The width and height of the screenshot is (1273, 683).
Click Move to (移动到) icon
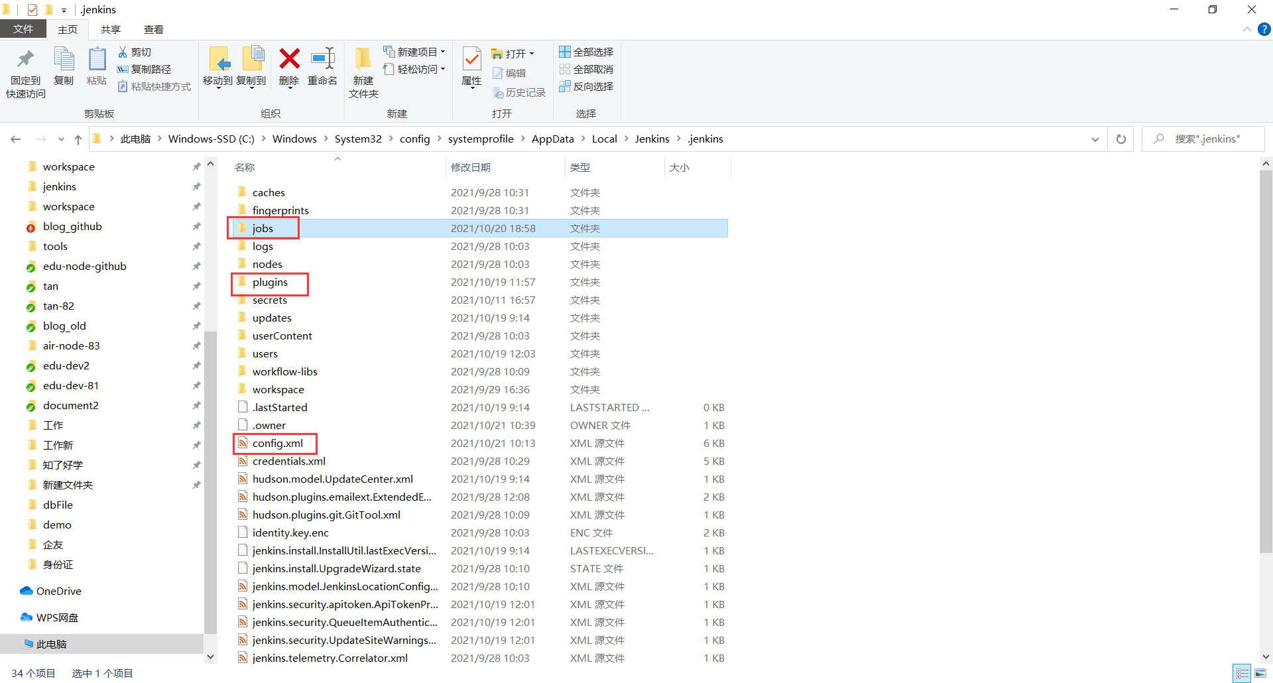[x=218, y=60]
